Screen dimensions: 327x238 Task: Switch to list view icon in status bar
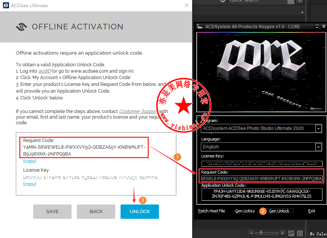(299, 233)
